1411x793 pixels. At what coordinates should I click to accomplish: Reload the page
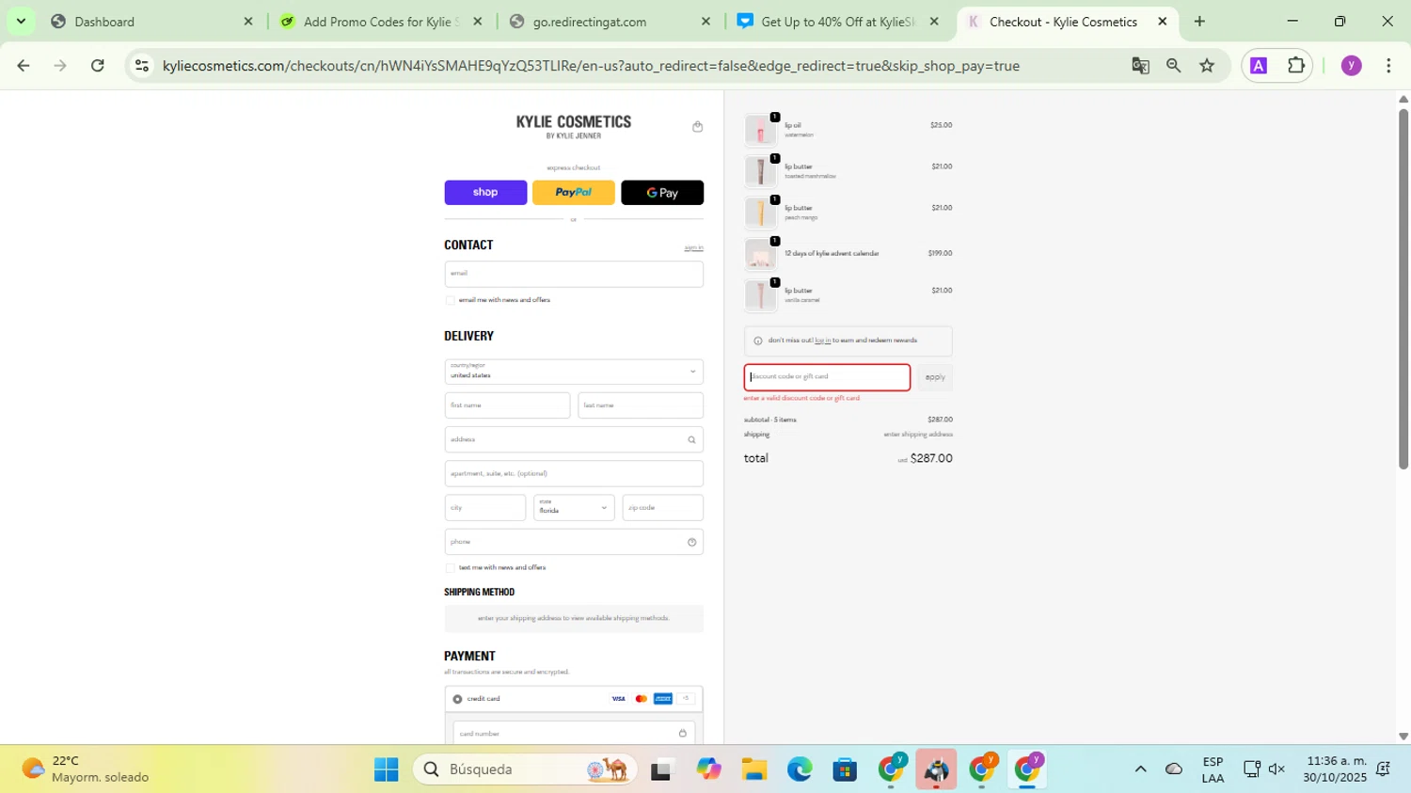coord(98,66)
